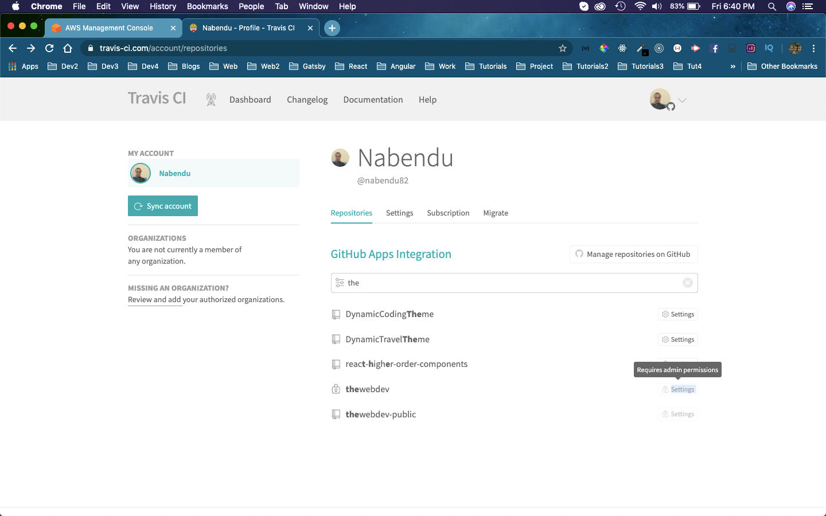The width and height of the screenshot is (826, 516).
Task: Open the People menu in menu bar
Action: pos(251,6)
